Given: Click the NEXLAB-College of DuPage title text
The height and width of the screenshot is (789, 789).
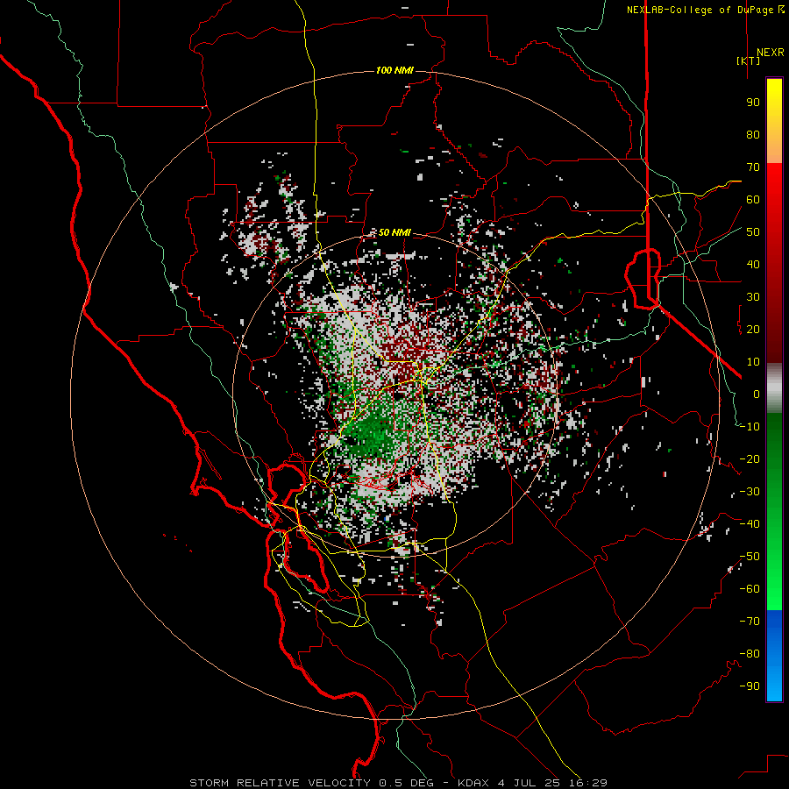Looking at the screenshot, I should 700,10.
